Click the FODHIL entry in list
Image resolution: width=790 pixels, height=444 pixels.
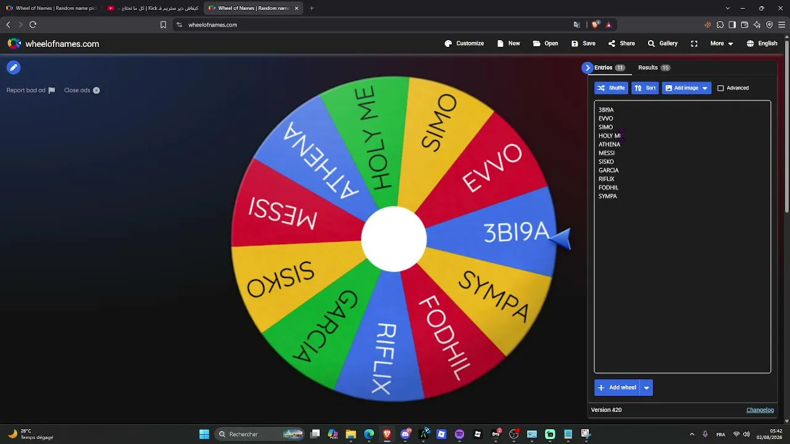click(x=609, y=187)
